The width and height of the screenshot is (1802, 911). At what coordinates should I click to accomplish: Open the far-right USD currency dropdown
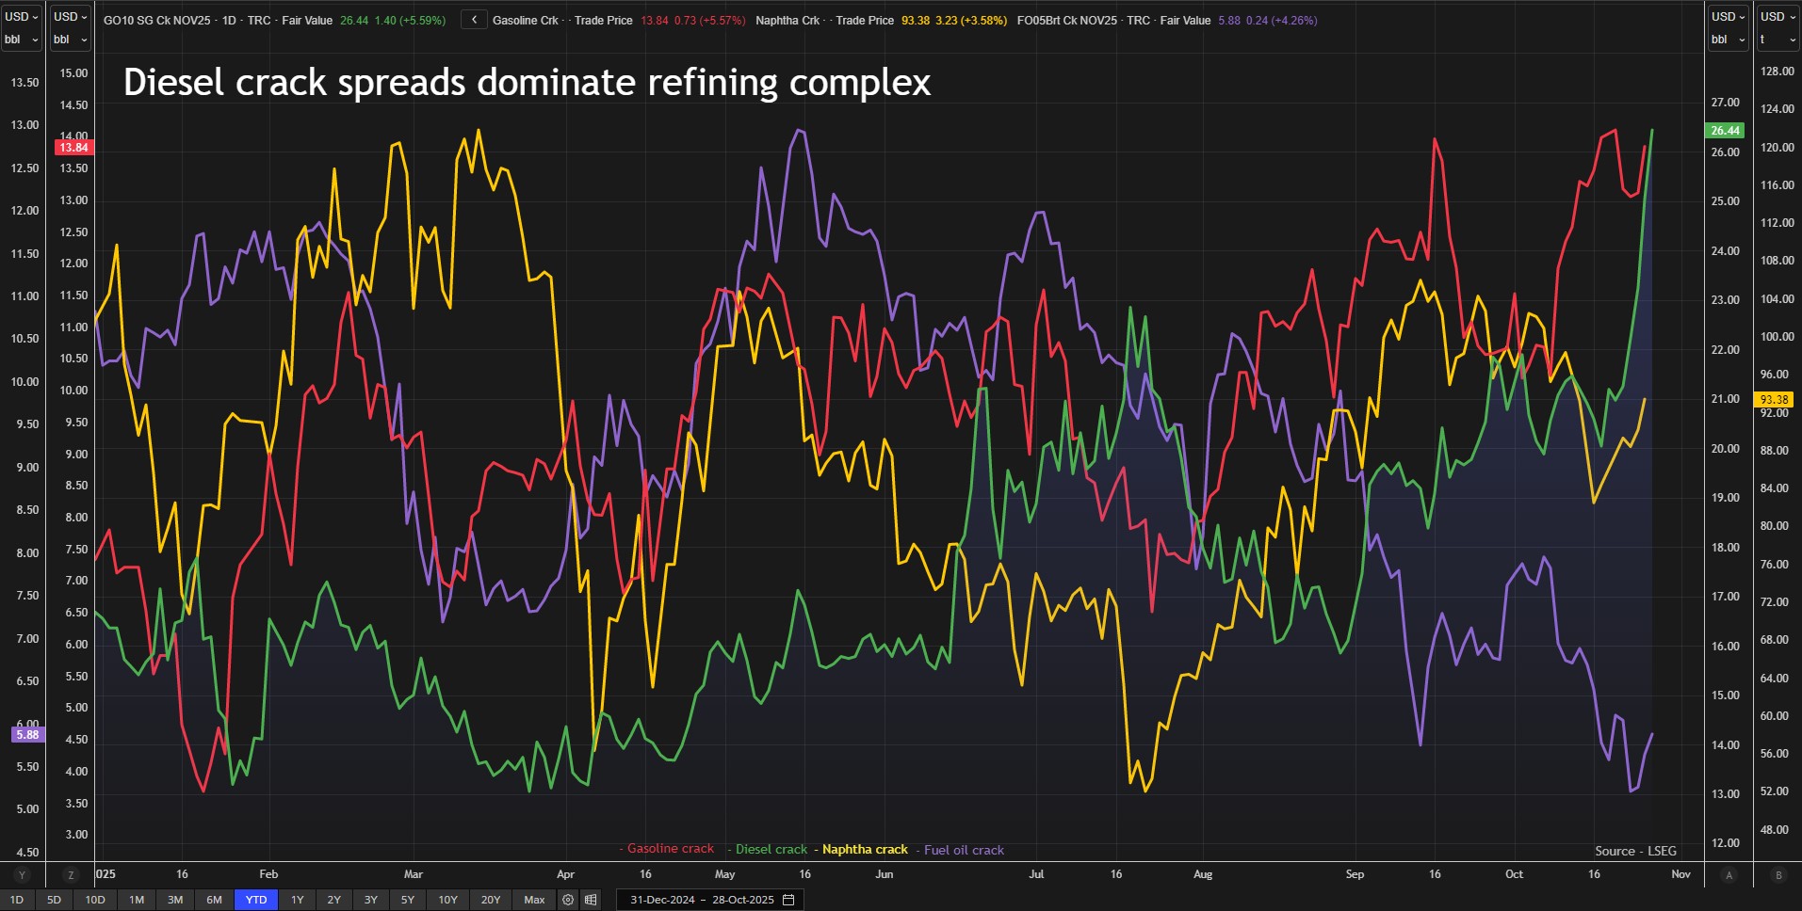point(1777,16)
